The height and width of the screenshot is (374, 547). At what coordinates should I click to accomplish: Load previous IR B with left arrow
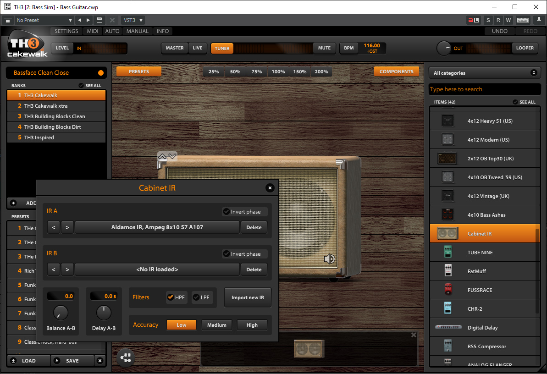(54, 269)
